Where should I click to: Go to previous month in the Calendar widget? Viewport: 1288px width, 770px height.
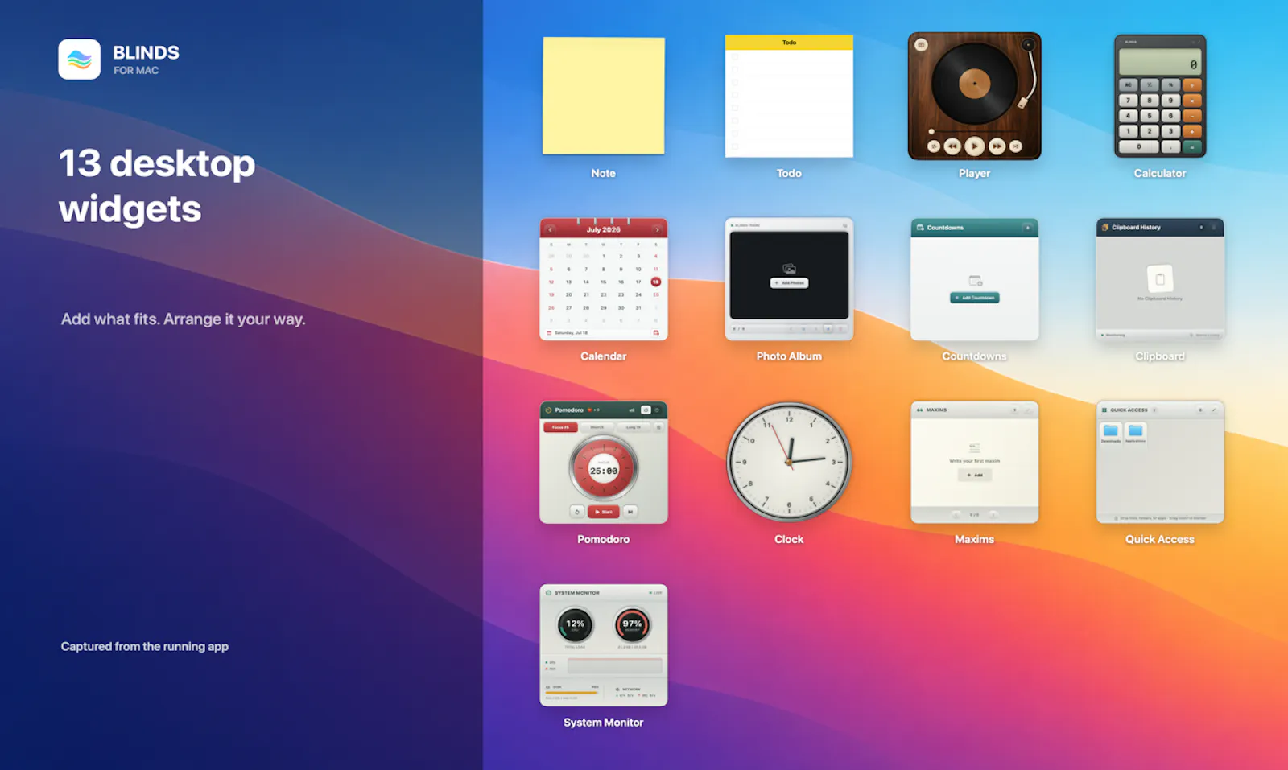tap(551, 229)
